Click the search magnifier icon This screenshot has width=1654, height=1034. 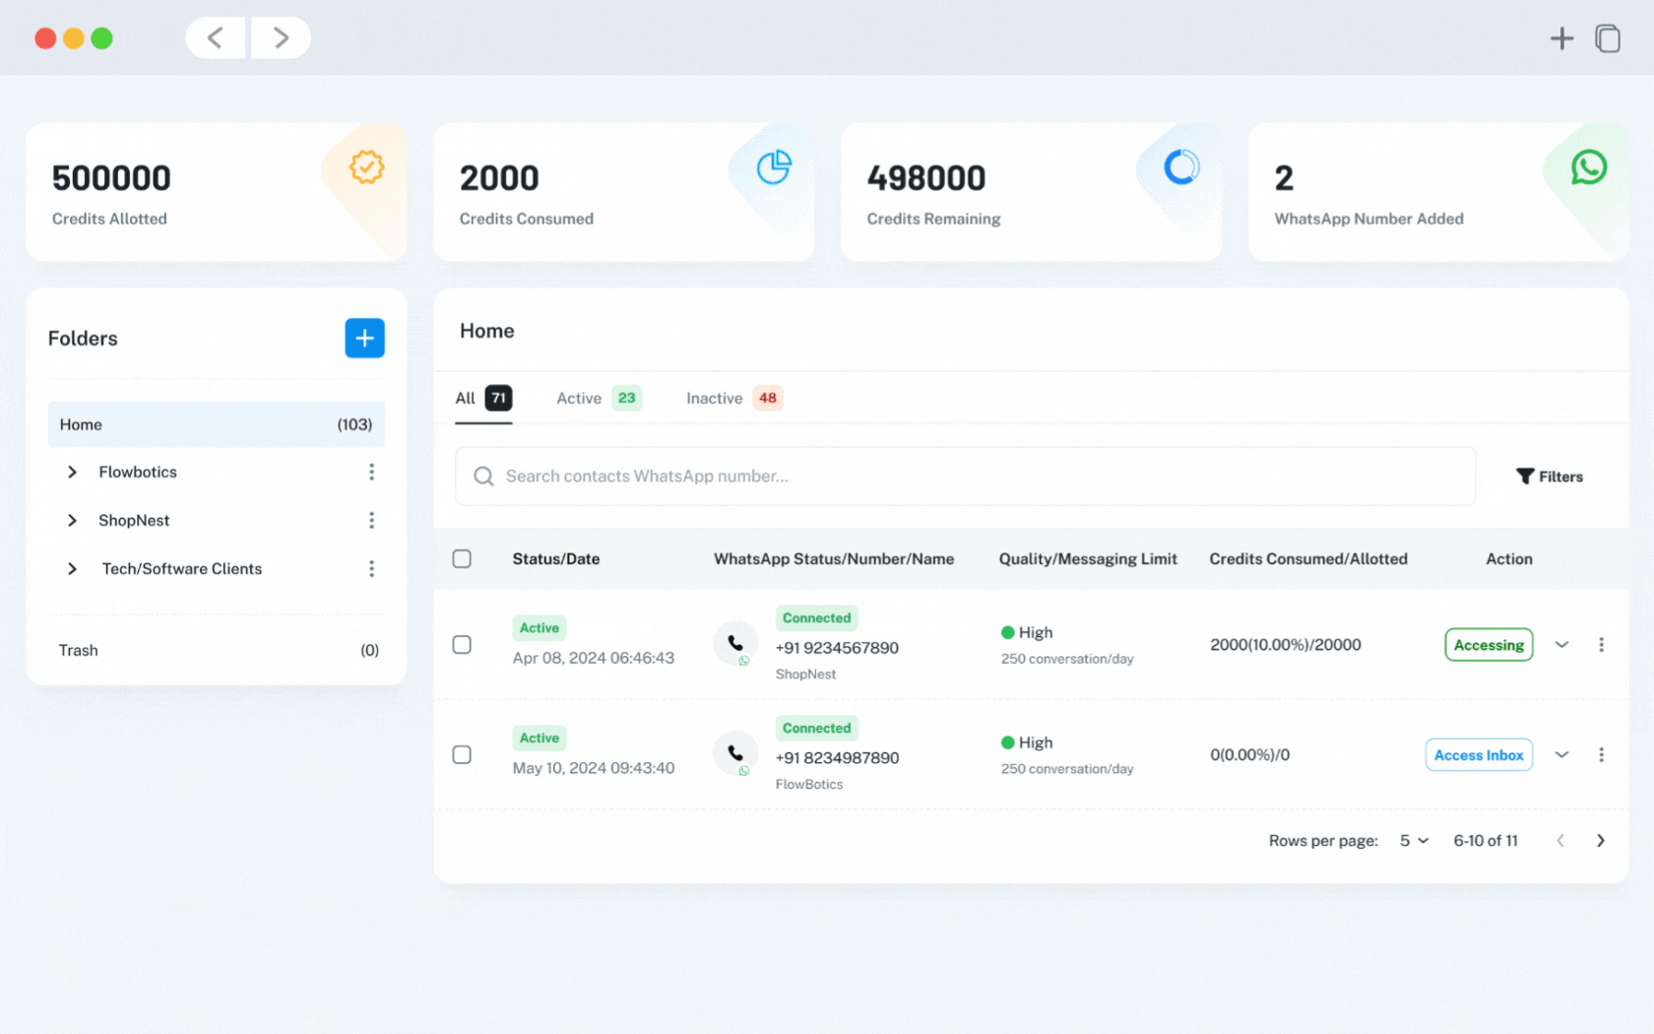click(x=483, y=476)
